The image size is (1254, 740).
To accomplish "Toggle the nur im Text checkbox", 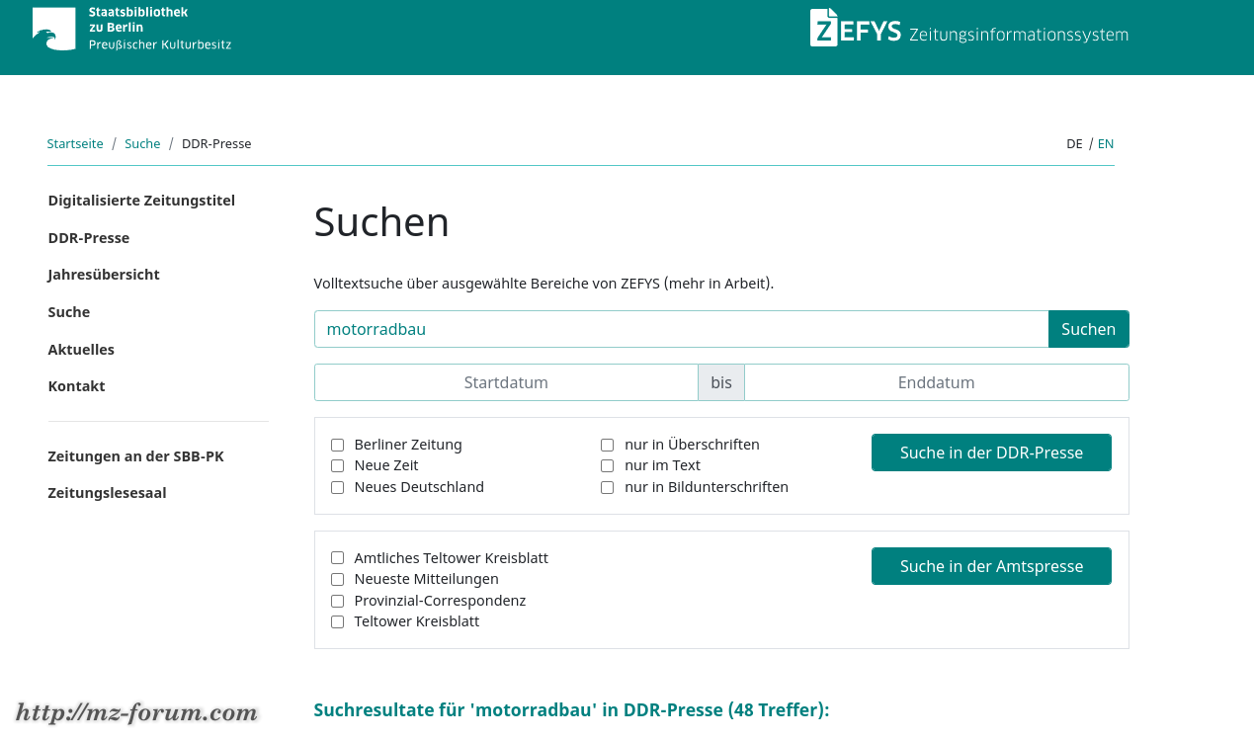I will point(607,465).
